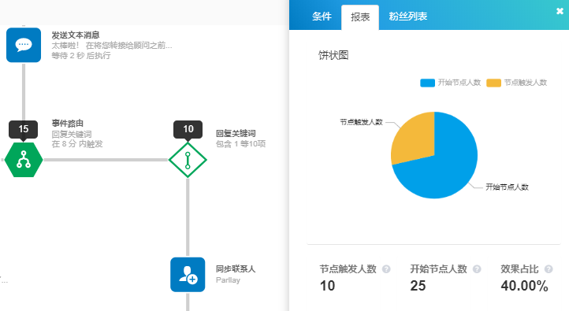
Task: Click the 回复关键词 diamond node title text
Action: click(236, 133)
